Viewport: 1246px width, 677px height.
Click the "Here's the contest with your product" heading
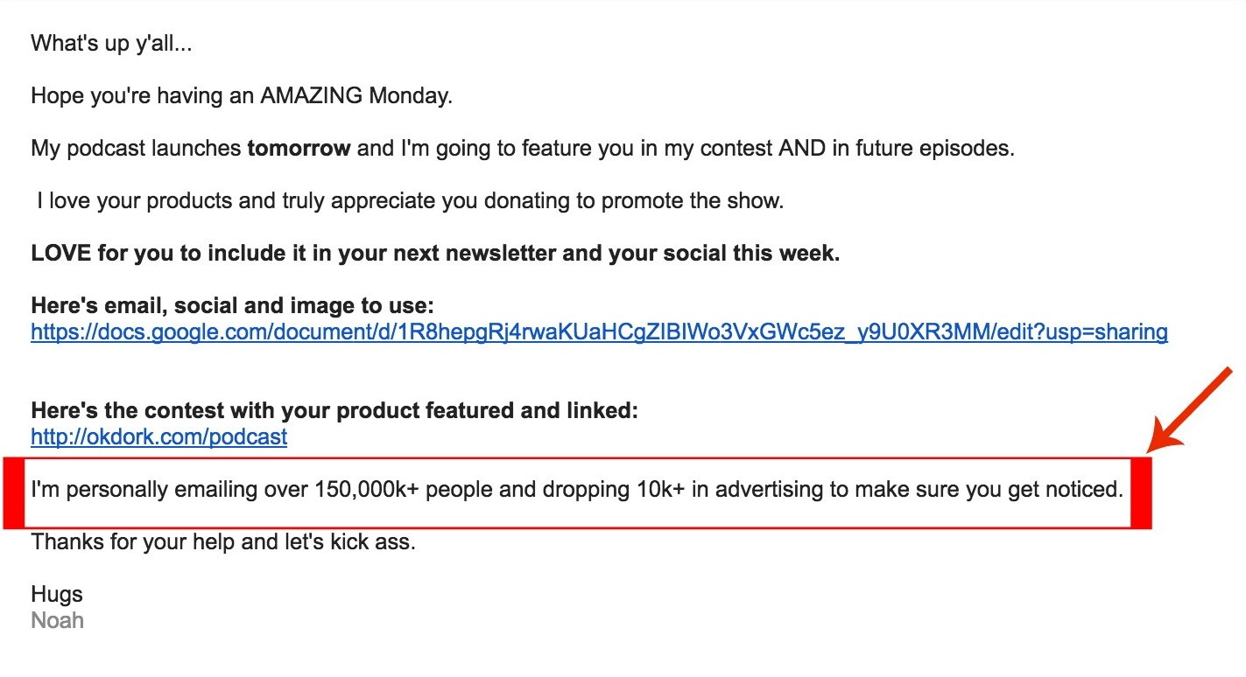[x=334, y=411]
